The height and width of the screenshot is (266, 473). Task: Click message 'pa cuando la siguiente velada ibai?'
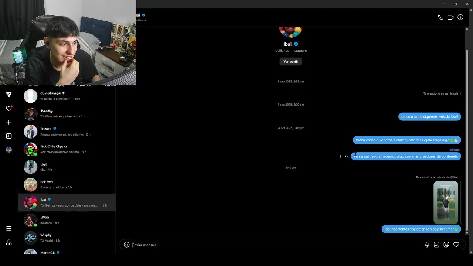[x=429, y=117]
